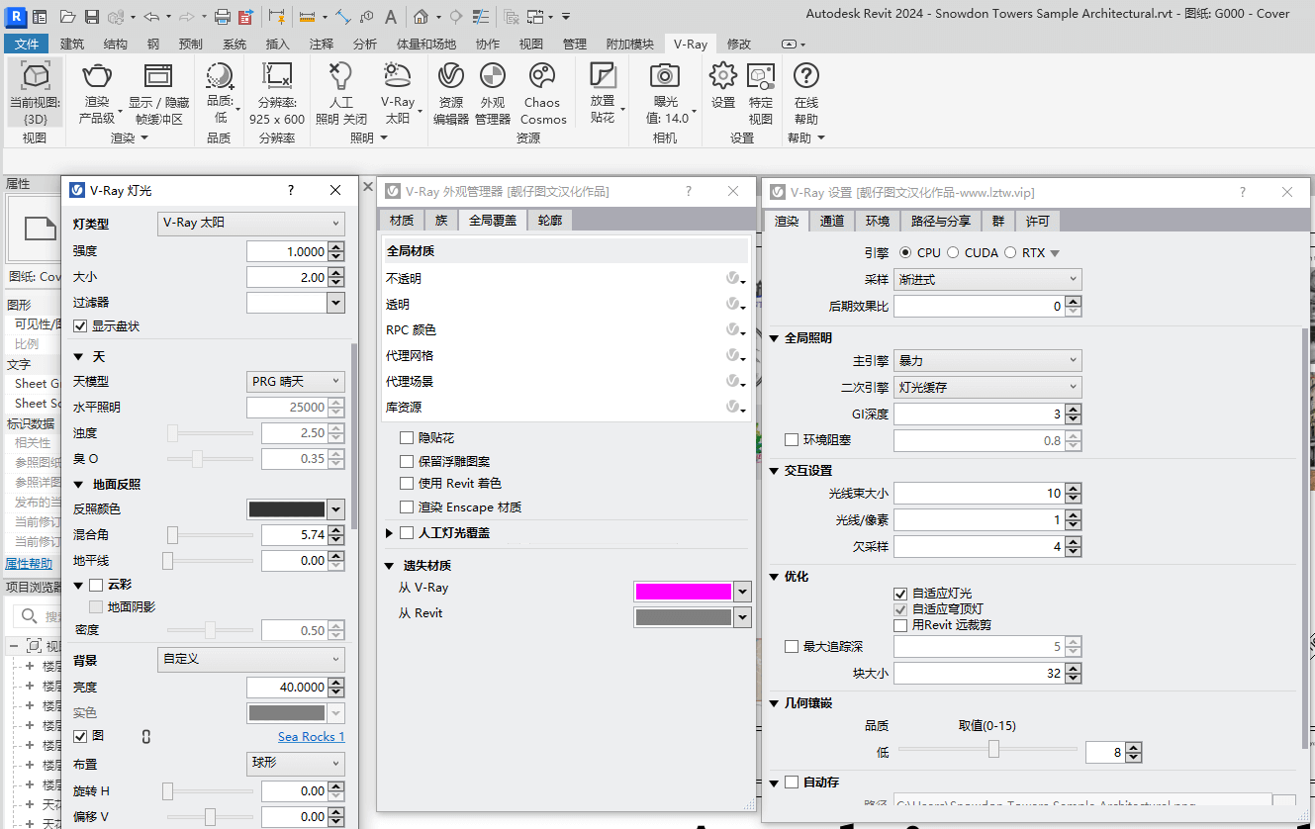
Task: Click V-Ray override icon on 库资源 row
Action: coord(733,407)
